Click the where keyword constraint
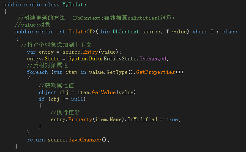Image resolution: width=246 pixels, height=152 pixels. point(200,32)
